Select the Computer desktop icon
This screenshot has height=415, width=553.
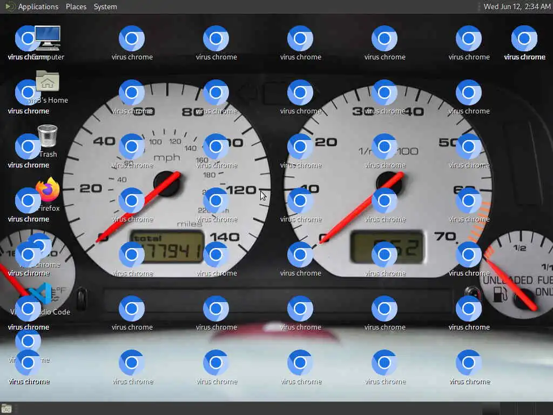[x=48, y=38]
